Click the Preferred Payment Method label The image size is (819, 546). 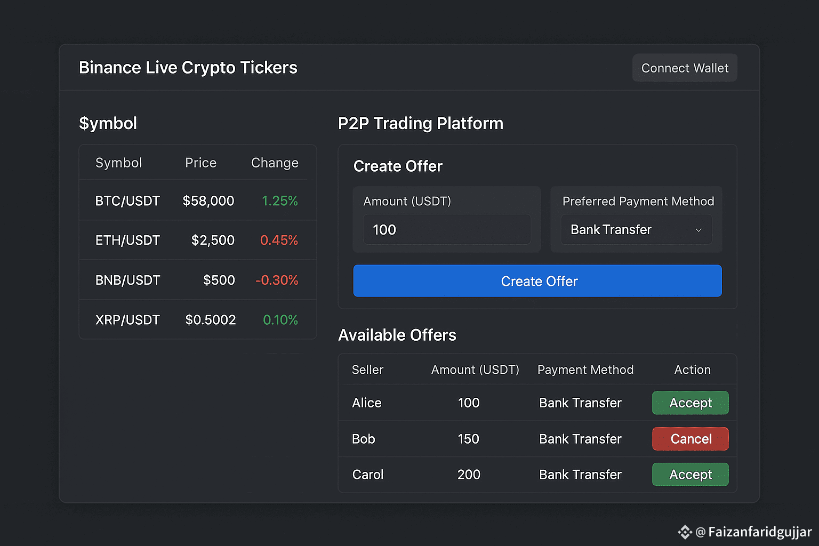[x=638, y=201]
